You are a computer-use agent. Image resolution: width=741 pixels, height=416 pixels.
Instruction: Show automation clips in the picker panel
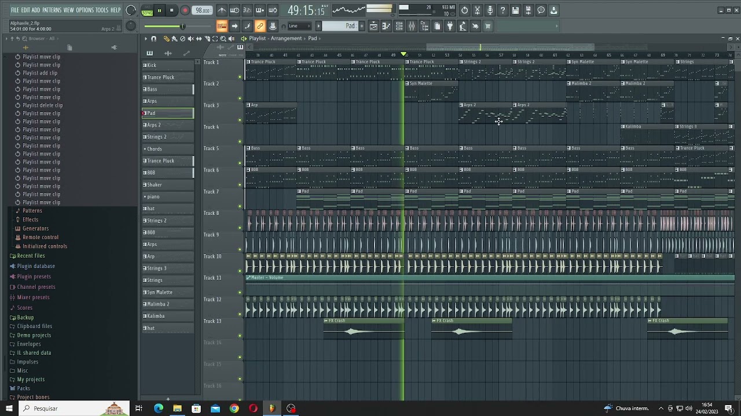point(186,53)
